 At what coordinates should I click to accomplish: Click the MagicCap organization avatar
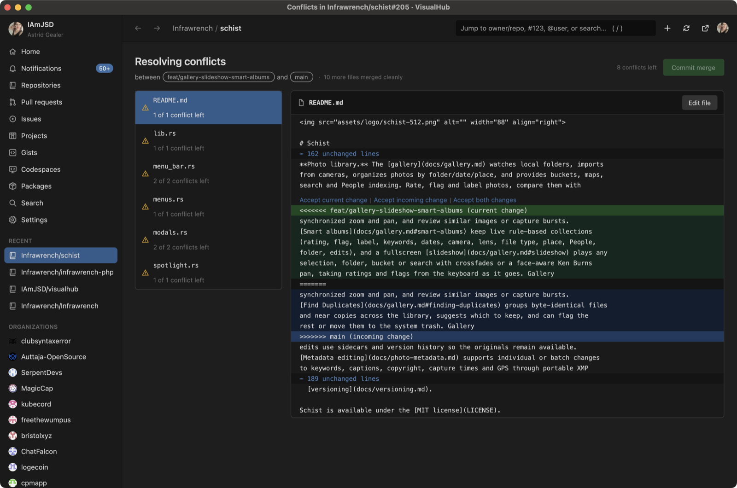click(13, 388)
